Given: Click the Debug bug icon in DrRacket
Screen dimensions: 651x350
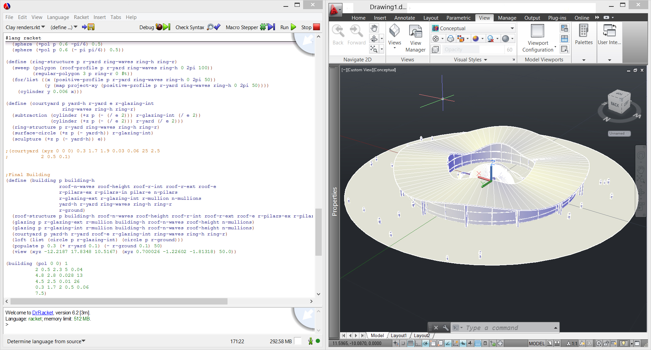Looking at the screenshot, I should (159, 27).
